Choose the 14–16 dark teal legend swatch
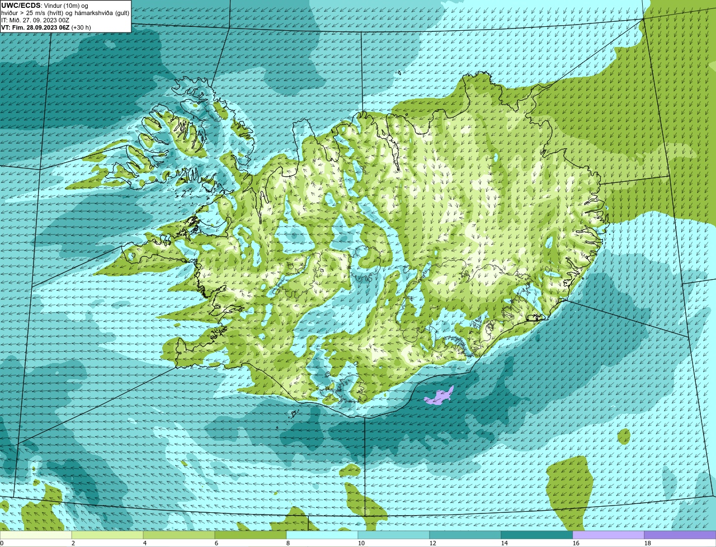 (x=537, y=535)
